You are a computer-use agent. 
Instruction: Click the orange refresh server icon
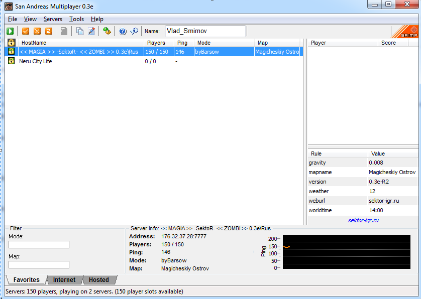[x=49, y=31]
